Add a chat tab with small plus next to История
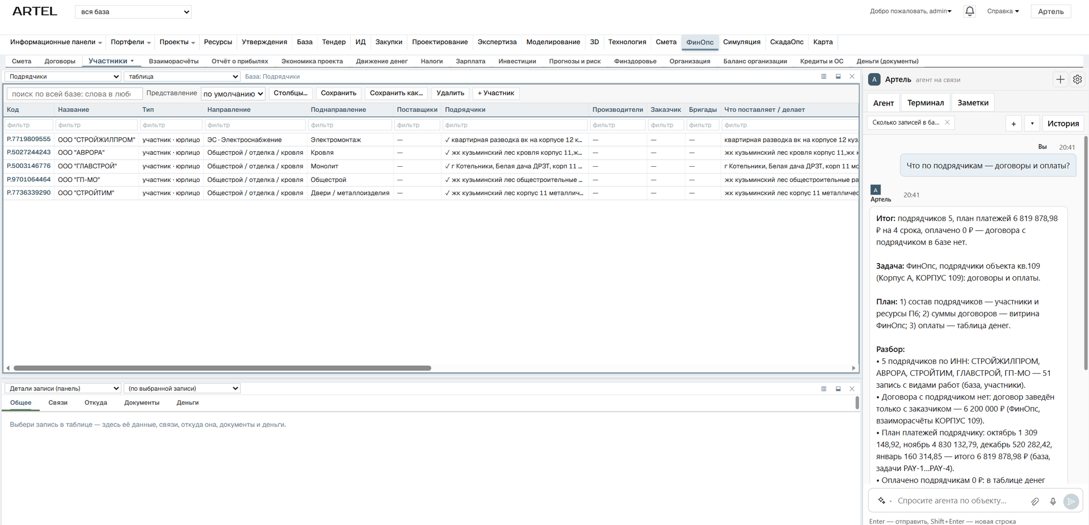Viewport: 1089px width, 525px height. [1014, 124]
